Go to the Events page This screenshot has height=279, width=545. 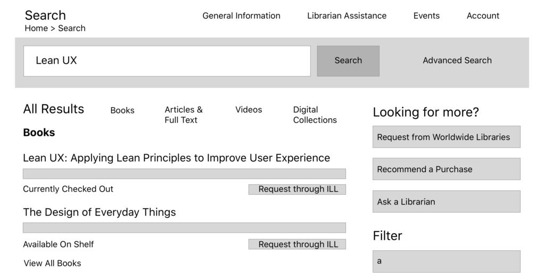[x=426, y=15]
